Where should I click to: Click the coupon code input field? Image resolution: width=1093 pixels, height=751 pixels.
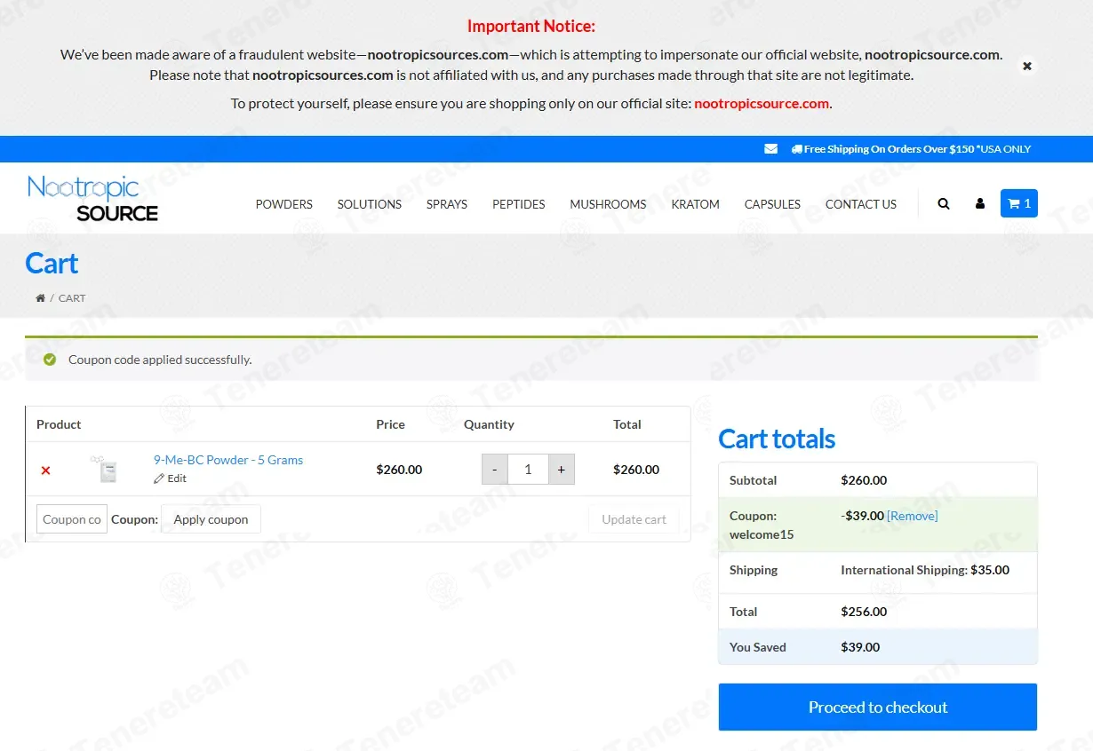72,519
